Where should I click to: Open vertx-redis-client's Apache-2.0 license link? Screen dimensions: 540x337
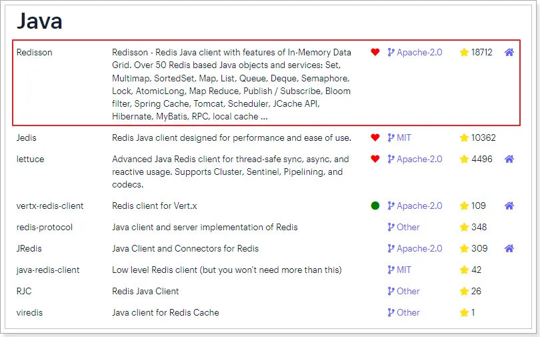pyautogui.click(x=415, y=206)
